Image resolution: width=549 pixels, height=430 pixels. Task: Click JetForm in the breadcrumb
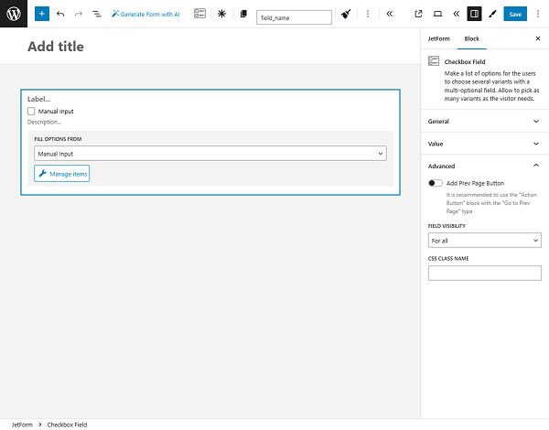click(x=22, y=425)
